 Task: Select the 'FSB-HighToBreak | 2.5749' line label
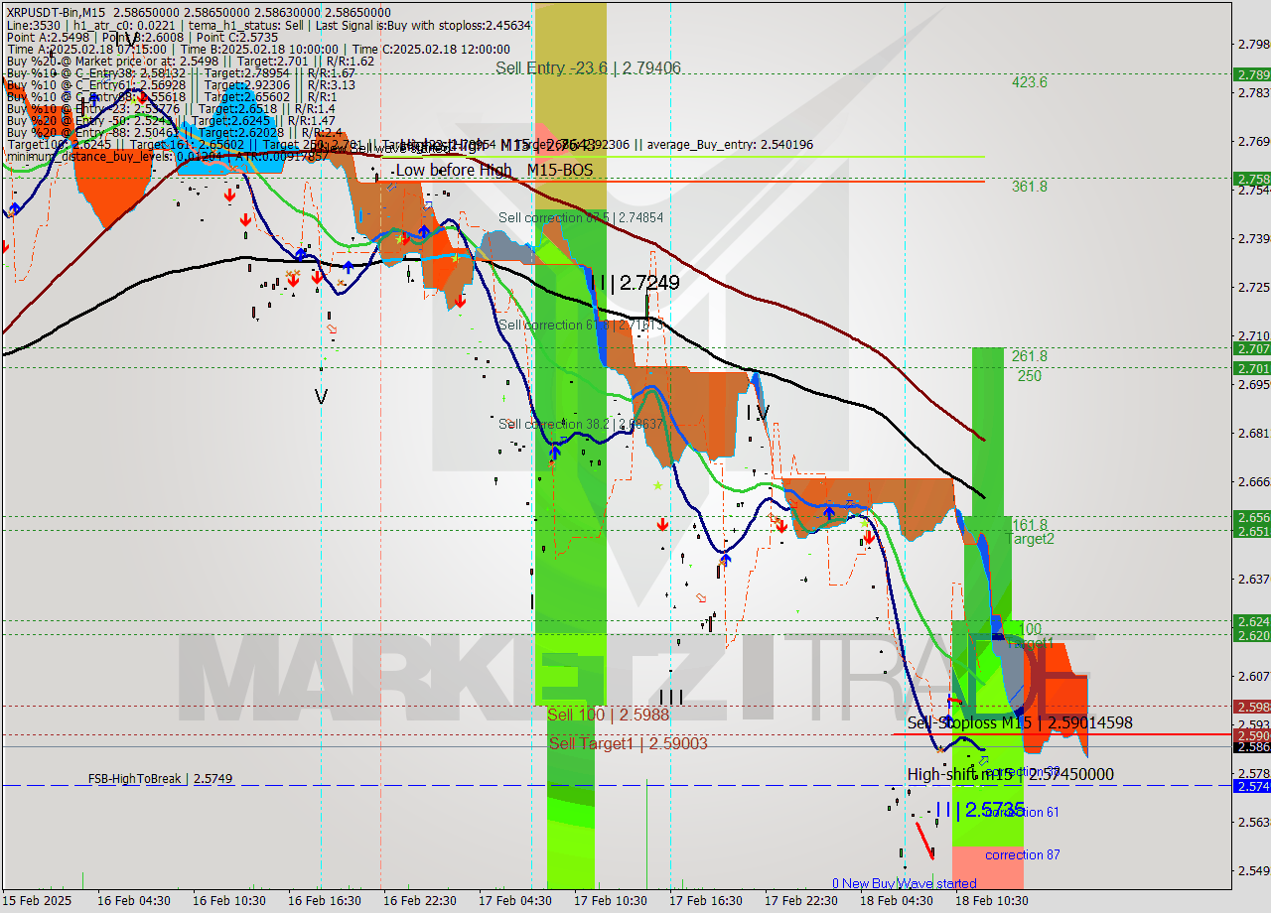160,779
